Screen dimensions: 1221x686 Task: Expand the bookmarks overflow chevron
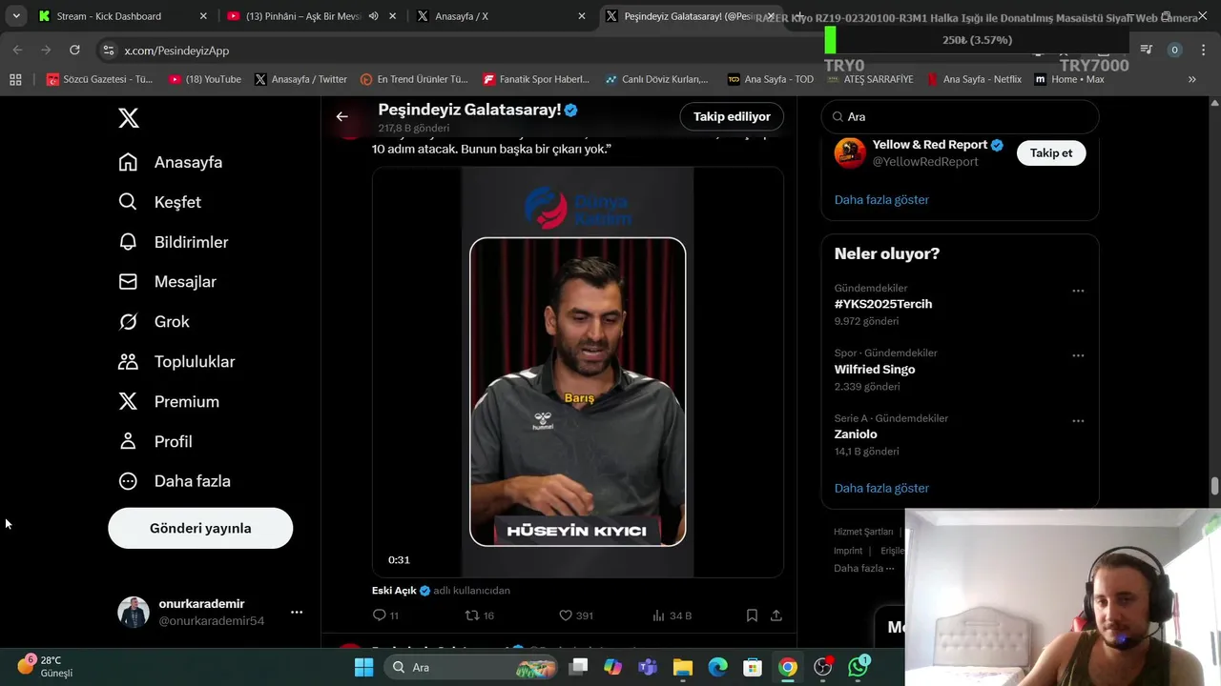[x=1191, y=79]
